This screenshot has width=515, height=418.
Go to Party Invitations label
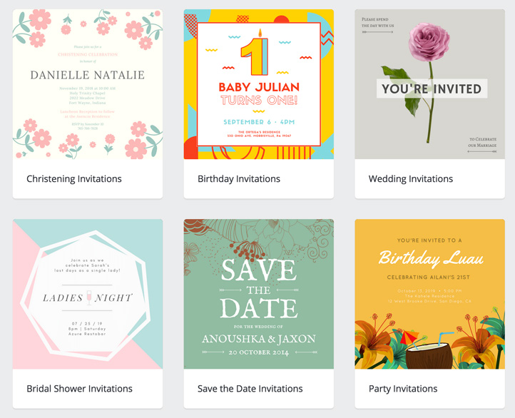coord(403,389)
